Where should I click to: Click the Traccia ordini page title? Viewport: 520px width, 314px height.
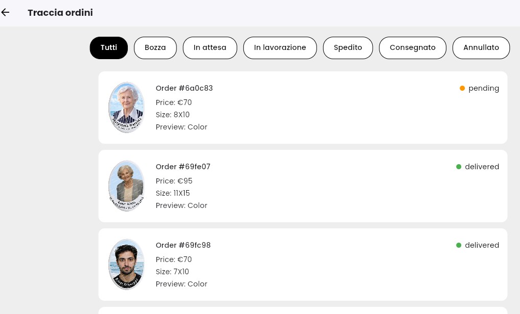[60, 13]
